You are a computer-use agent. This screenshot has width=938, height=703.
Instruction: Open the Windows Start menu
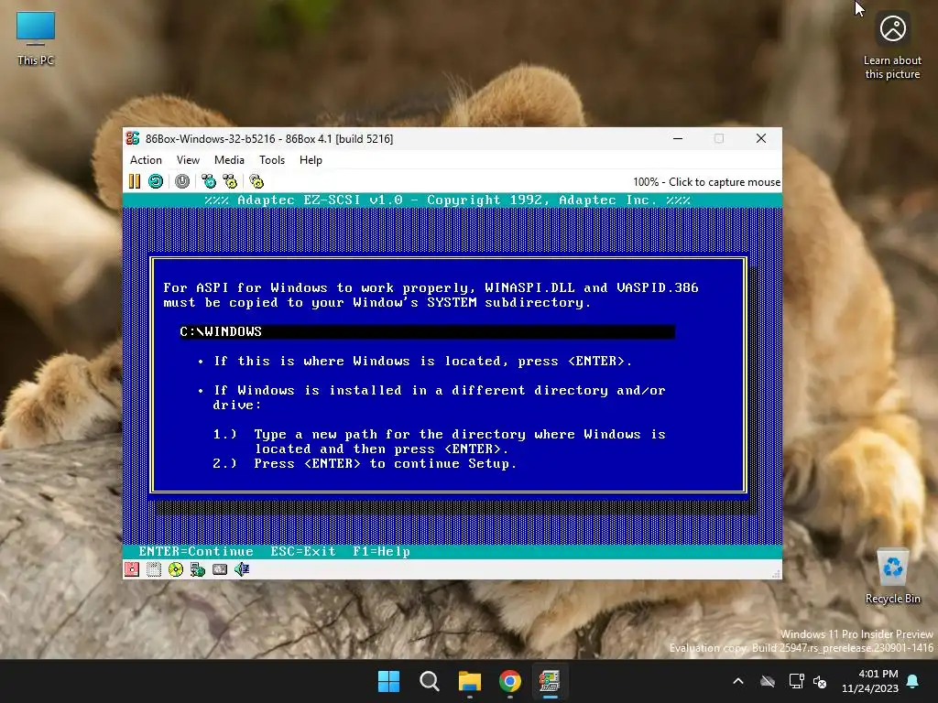pyautogui.click(x=388, y=681)
